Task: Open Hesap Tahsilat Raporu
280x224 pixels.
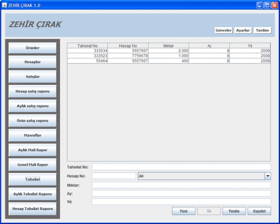Action: click(33, 209)
